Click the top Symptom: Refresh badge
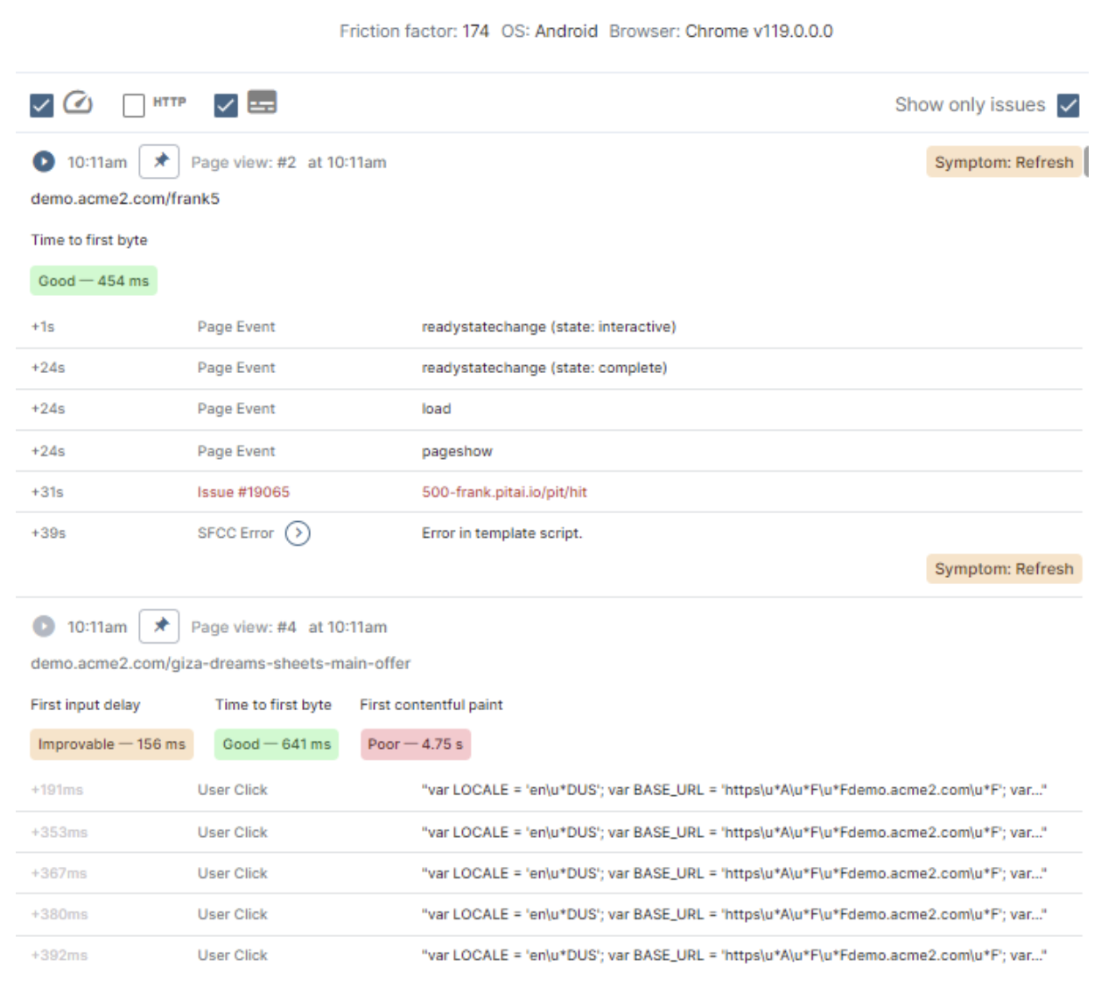 point(1003,162)
